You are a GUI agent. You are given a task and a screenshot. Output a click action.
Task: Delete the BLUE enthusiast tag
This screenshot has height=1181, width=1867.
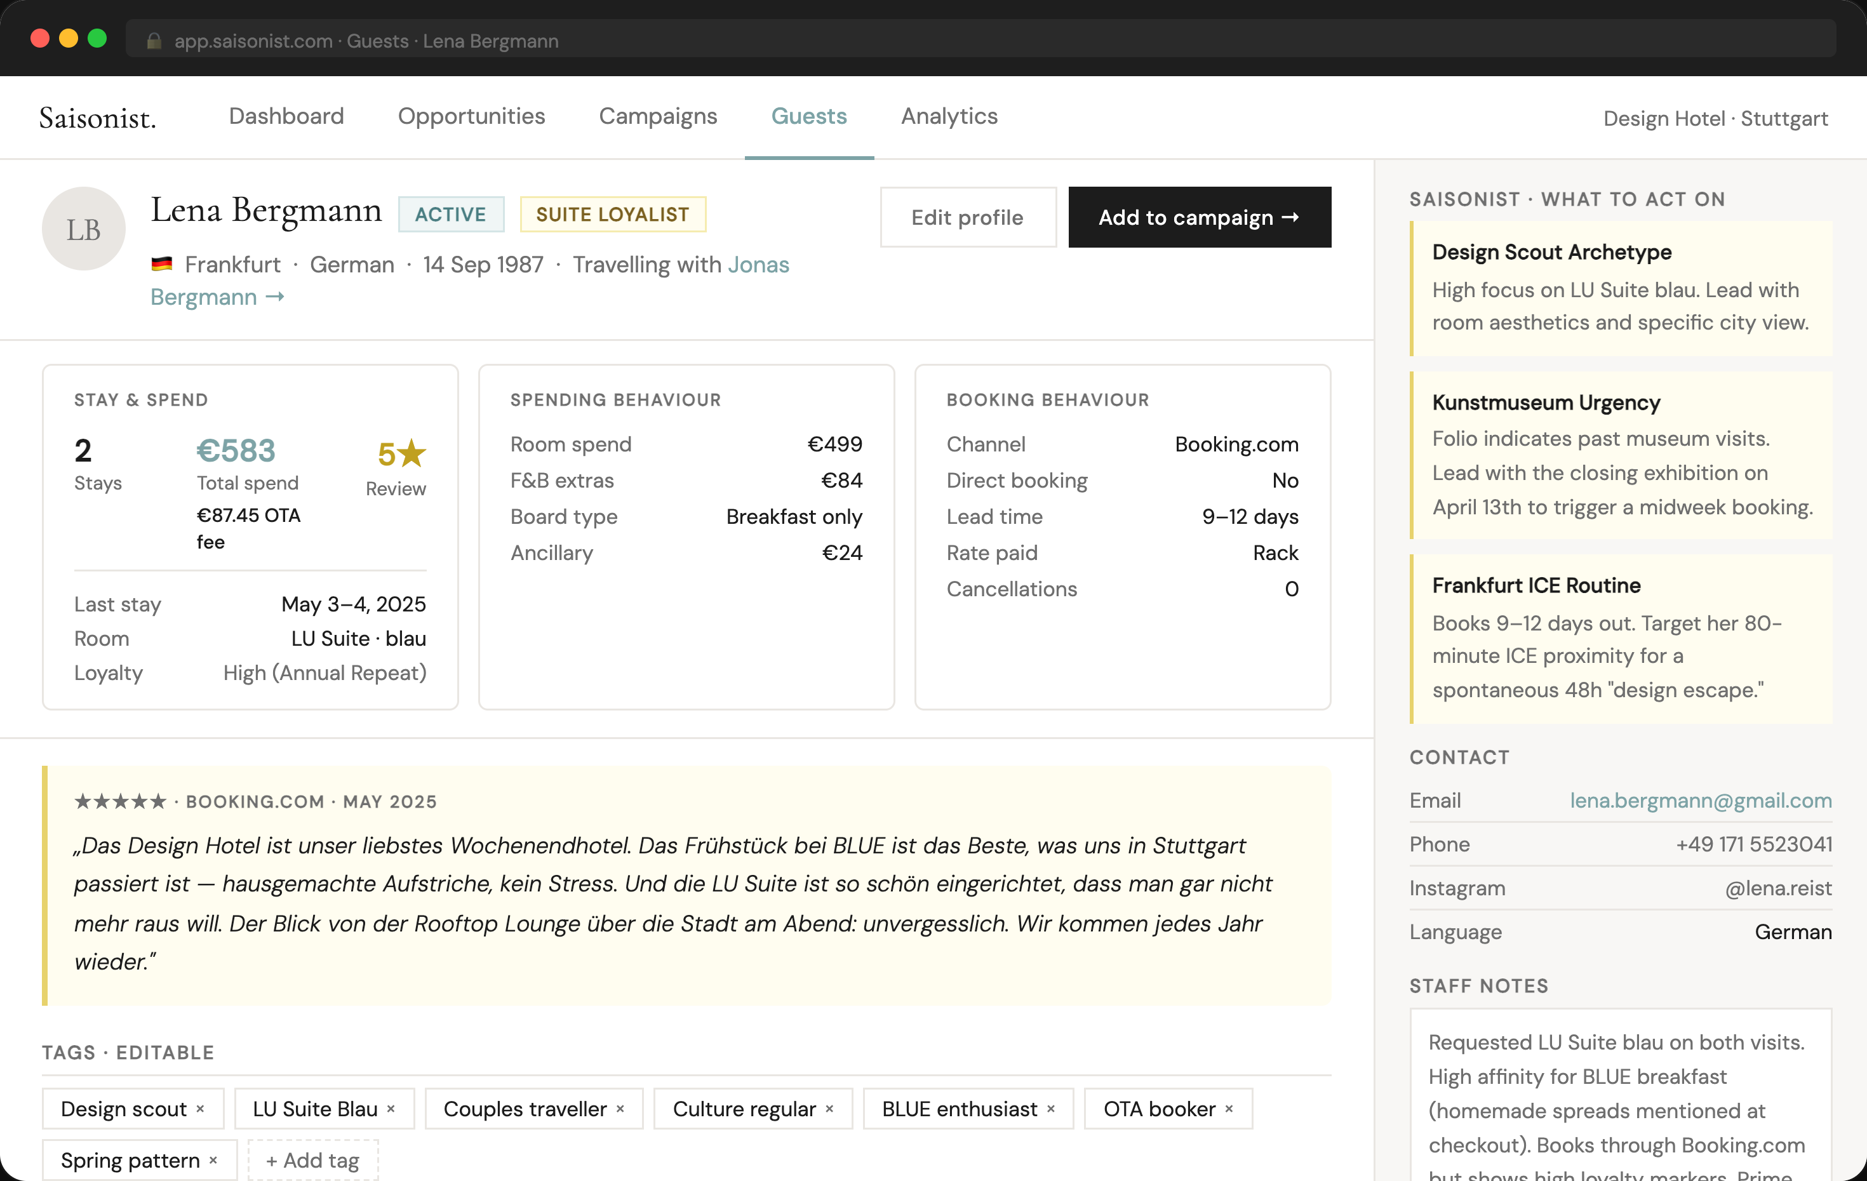[x=1050, y=1109]
